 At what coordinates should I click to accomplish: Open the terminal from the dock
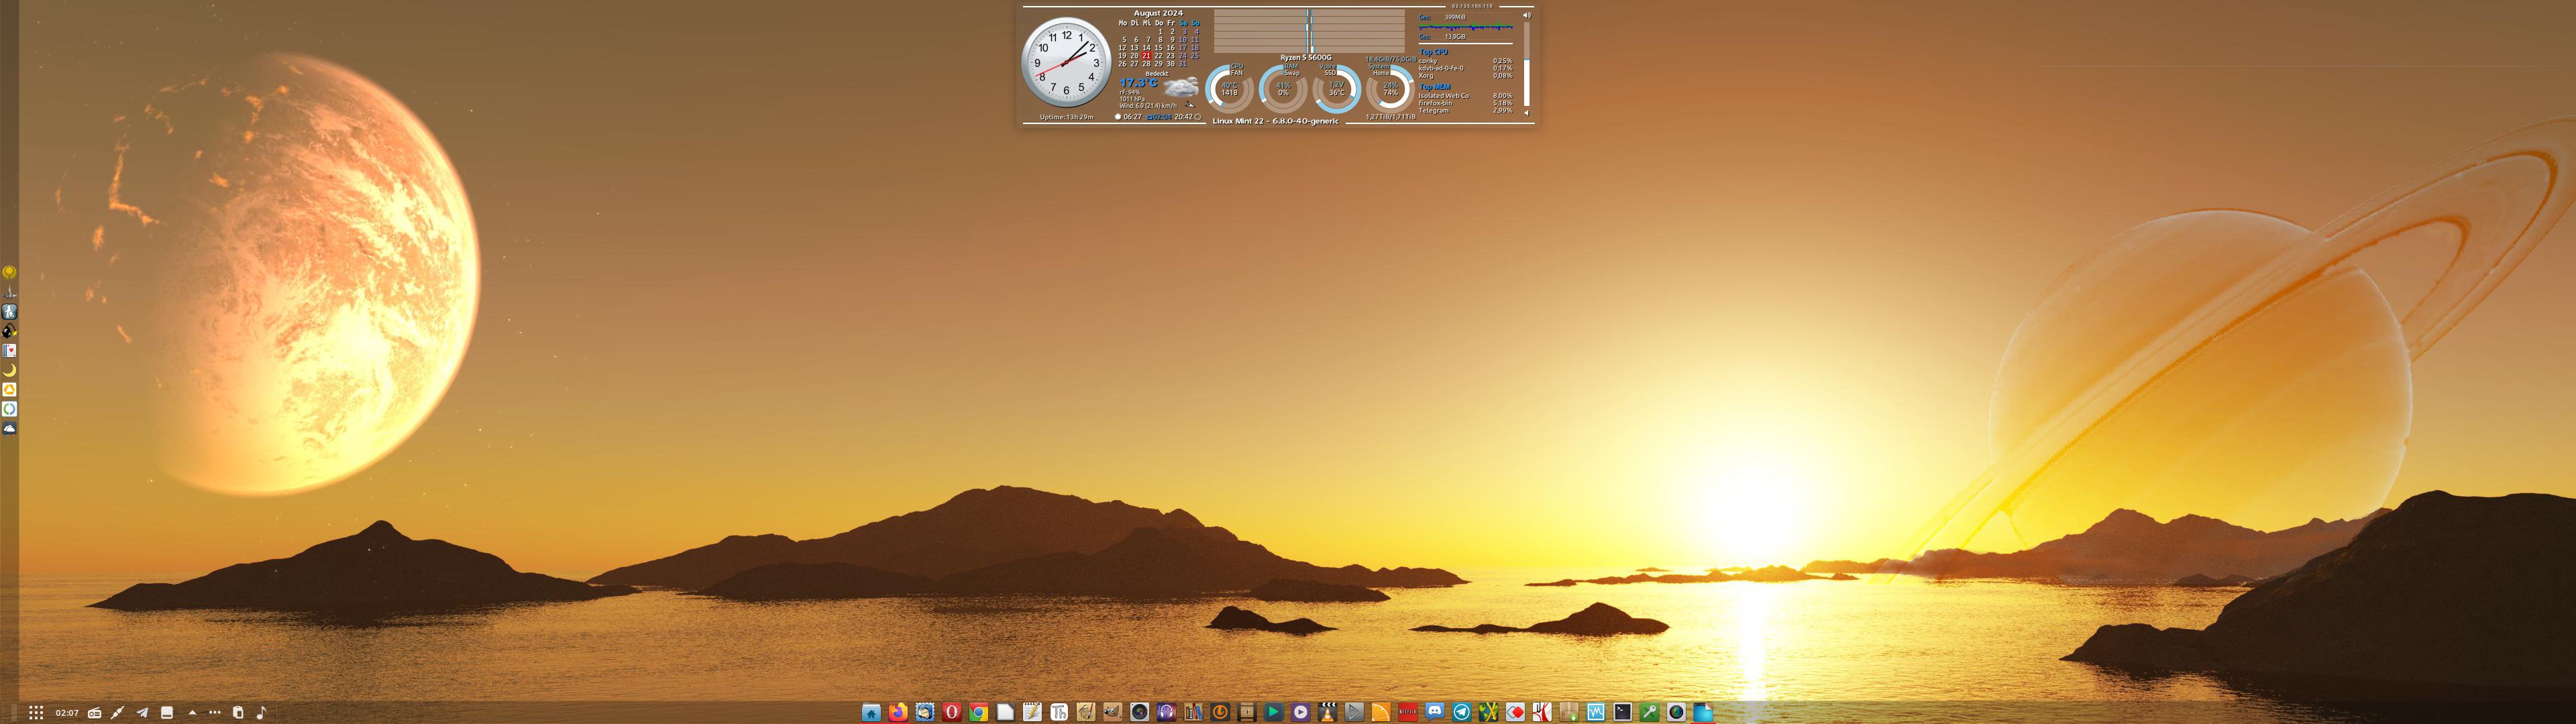tap(1623, 712)
